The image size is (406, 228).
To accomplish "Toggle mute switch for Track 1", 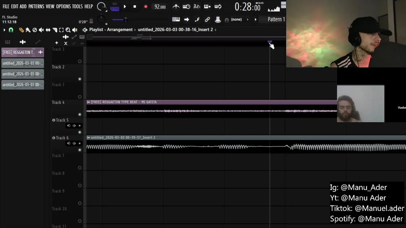I will point(80,61).
